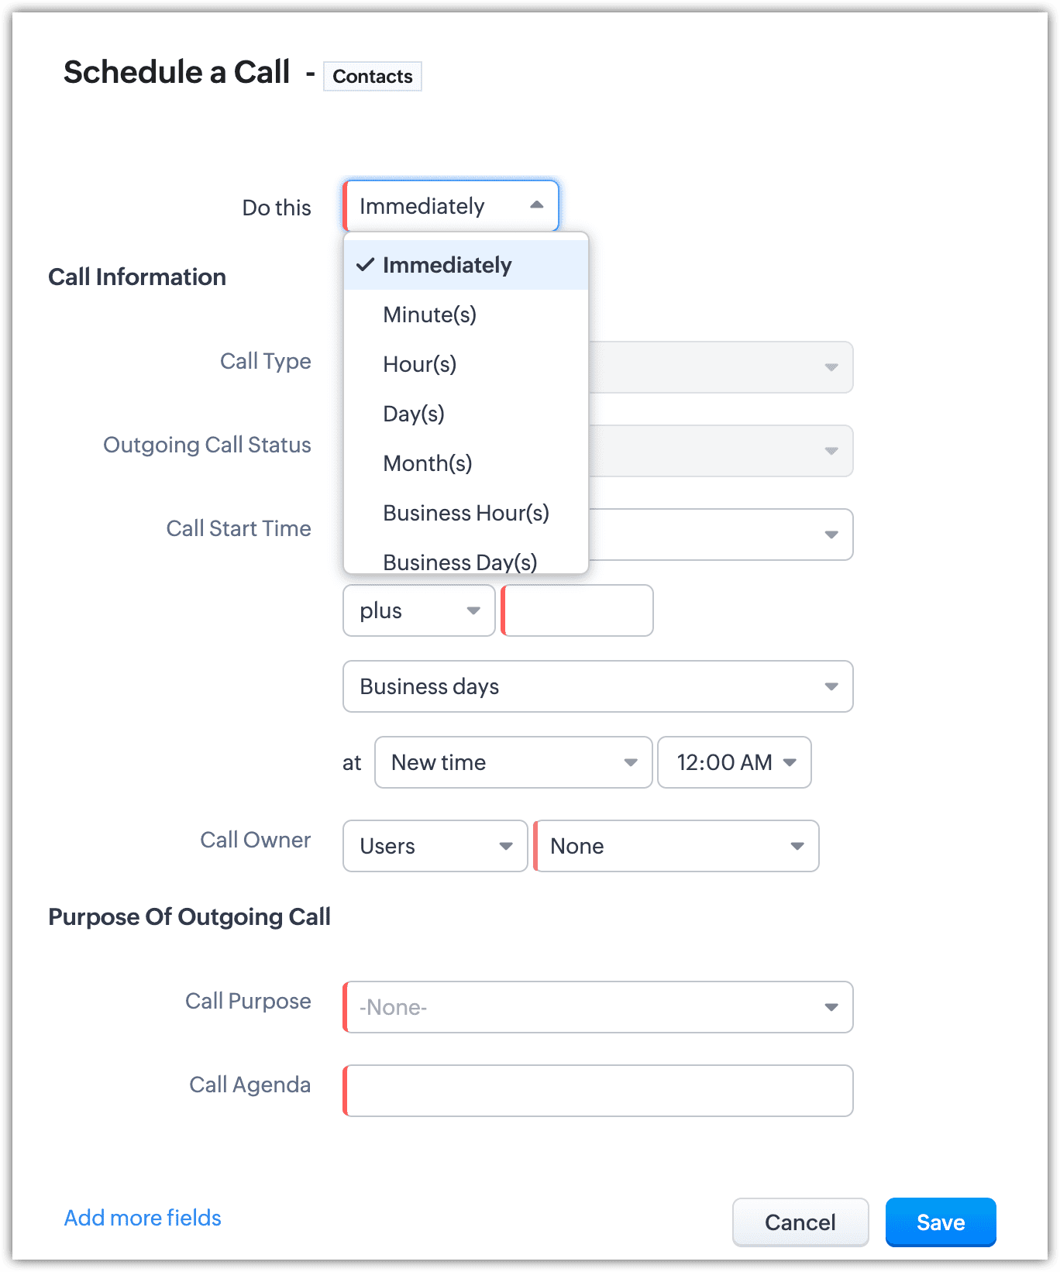Collapse the Do this dropdown arrow
1060x1272 pixels.
[536, 205]
